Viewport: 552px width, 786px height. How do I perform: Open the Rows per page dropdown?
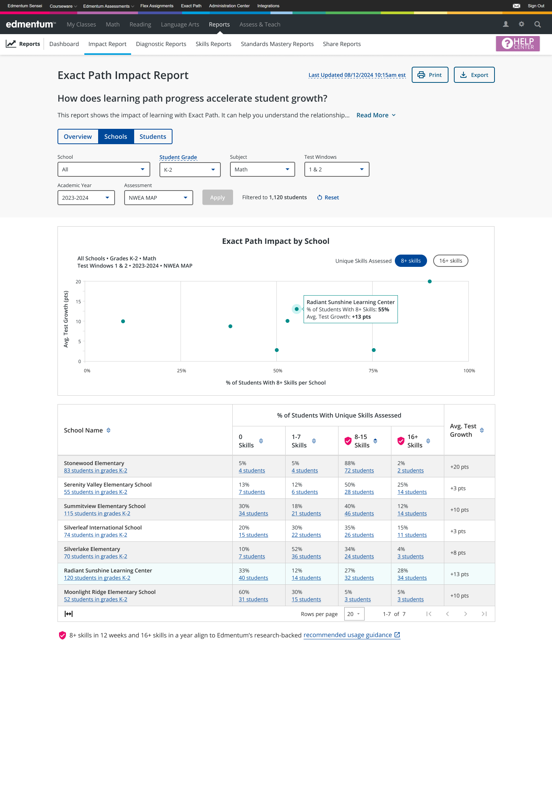[x=354, y=614]
